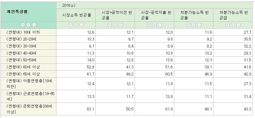Image resolution: width=255 pixels, height=118 pixels.
Task: Clear sorting on 시장소득 빈곤율 column
Action: point(82,25)
